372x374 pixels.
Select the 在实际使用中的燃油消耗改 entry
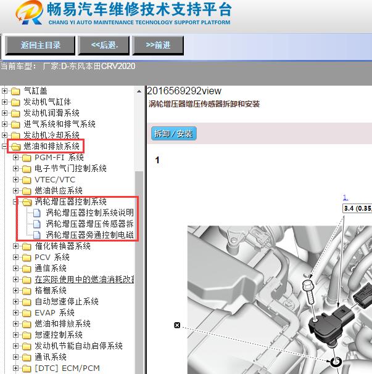[85, 279]
